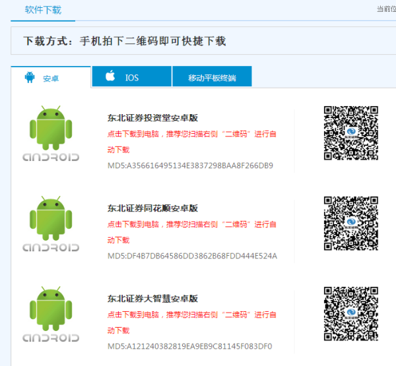Click red download link under 投资堂安卓版
Screen dimensions: 396x366
pos(191,142)
